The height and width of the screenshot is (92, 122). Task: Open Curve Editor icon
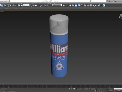tap(79, 6)
